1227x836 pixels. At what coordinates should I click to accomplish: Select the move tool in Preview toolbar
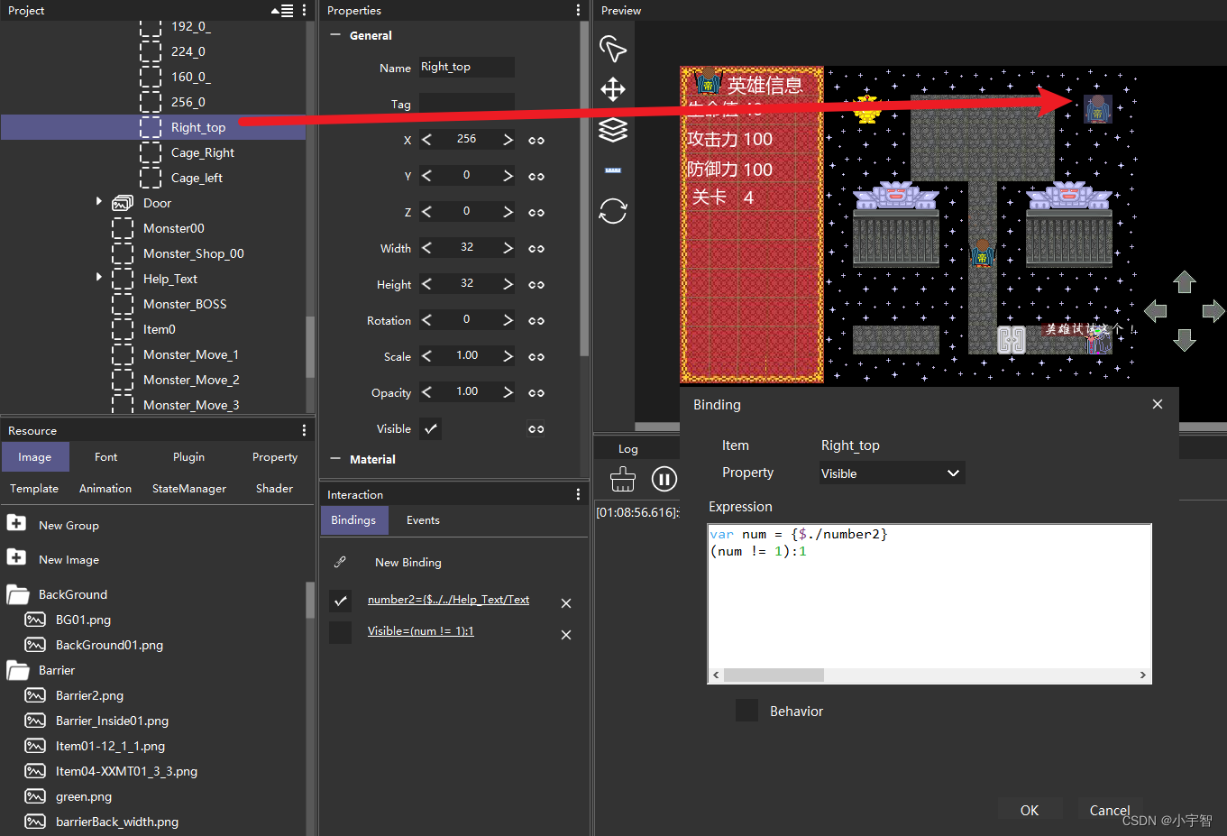click(x=613, y=89)
